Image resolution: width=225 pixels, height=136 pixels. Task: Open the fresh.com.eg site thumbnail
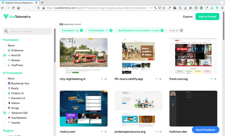coord(193,56)
